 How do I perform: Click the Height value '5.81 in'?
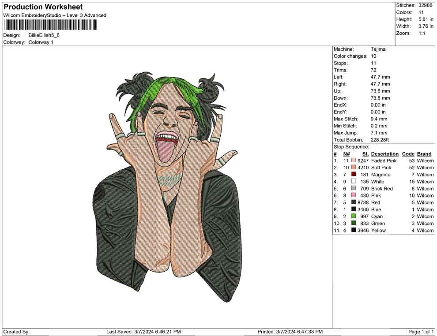point(426,19)
